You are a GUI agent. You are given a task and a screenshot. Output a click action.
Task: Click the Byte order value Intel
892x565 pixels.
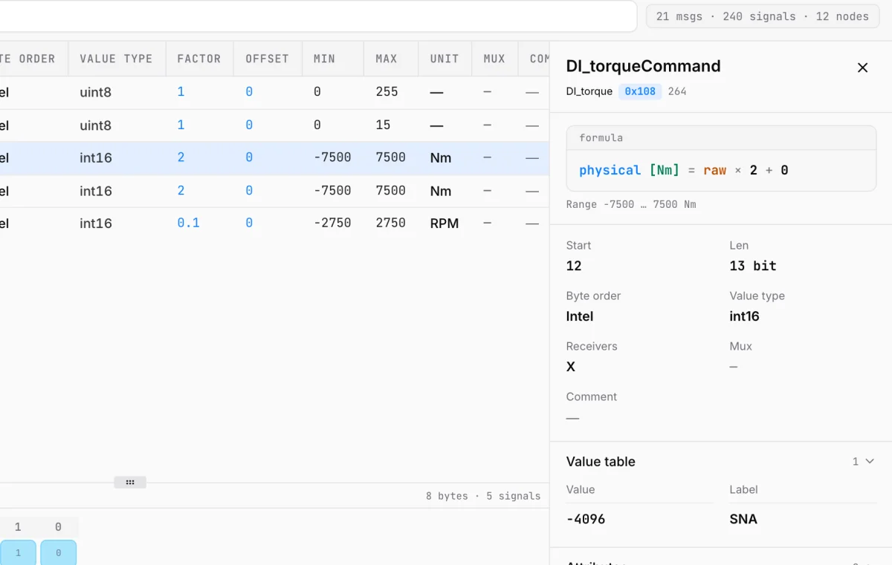pyautogui.click(x=580, y=316)
